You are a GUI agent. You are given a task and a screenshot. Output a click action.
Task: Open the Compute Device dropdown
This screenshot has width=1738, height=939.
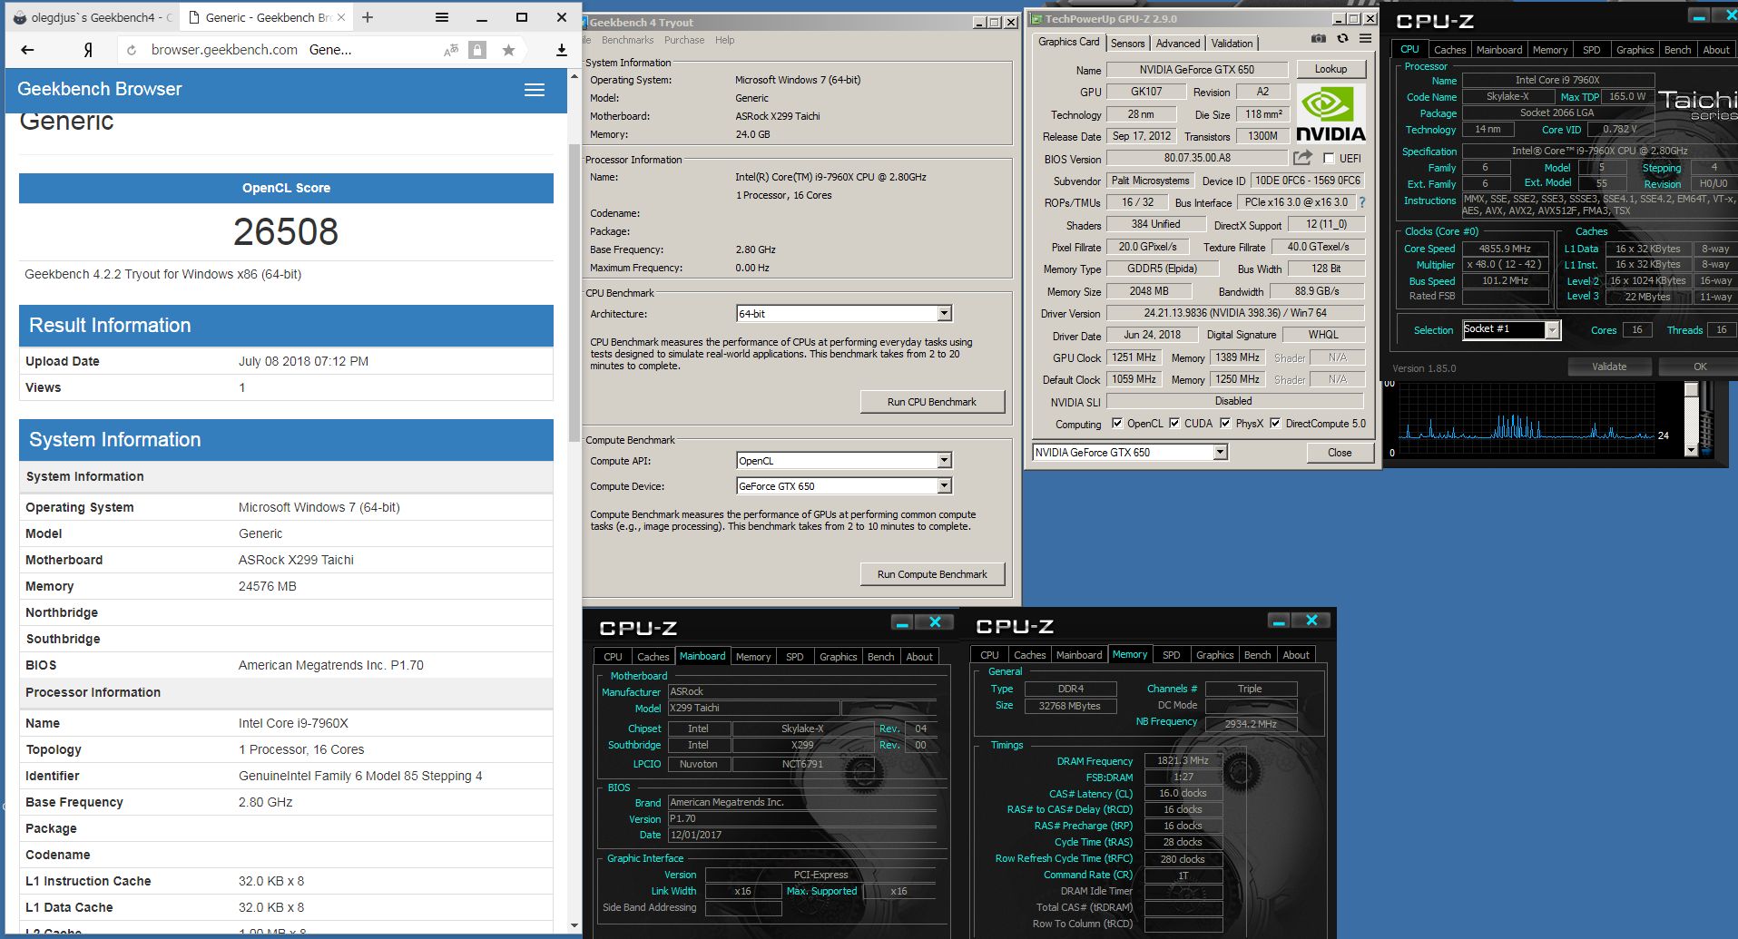pos(944,486)
